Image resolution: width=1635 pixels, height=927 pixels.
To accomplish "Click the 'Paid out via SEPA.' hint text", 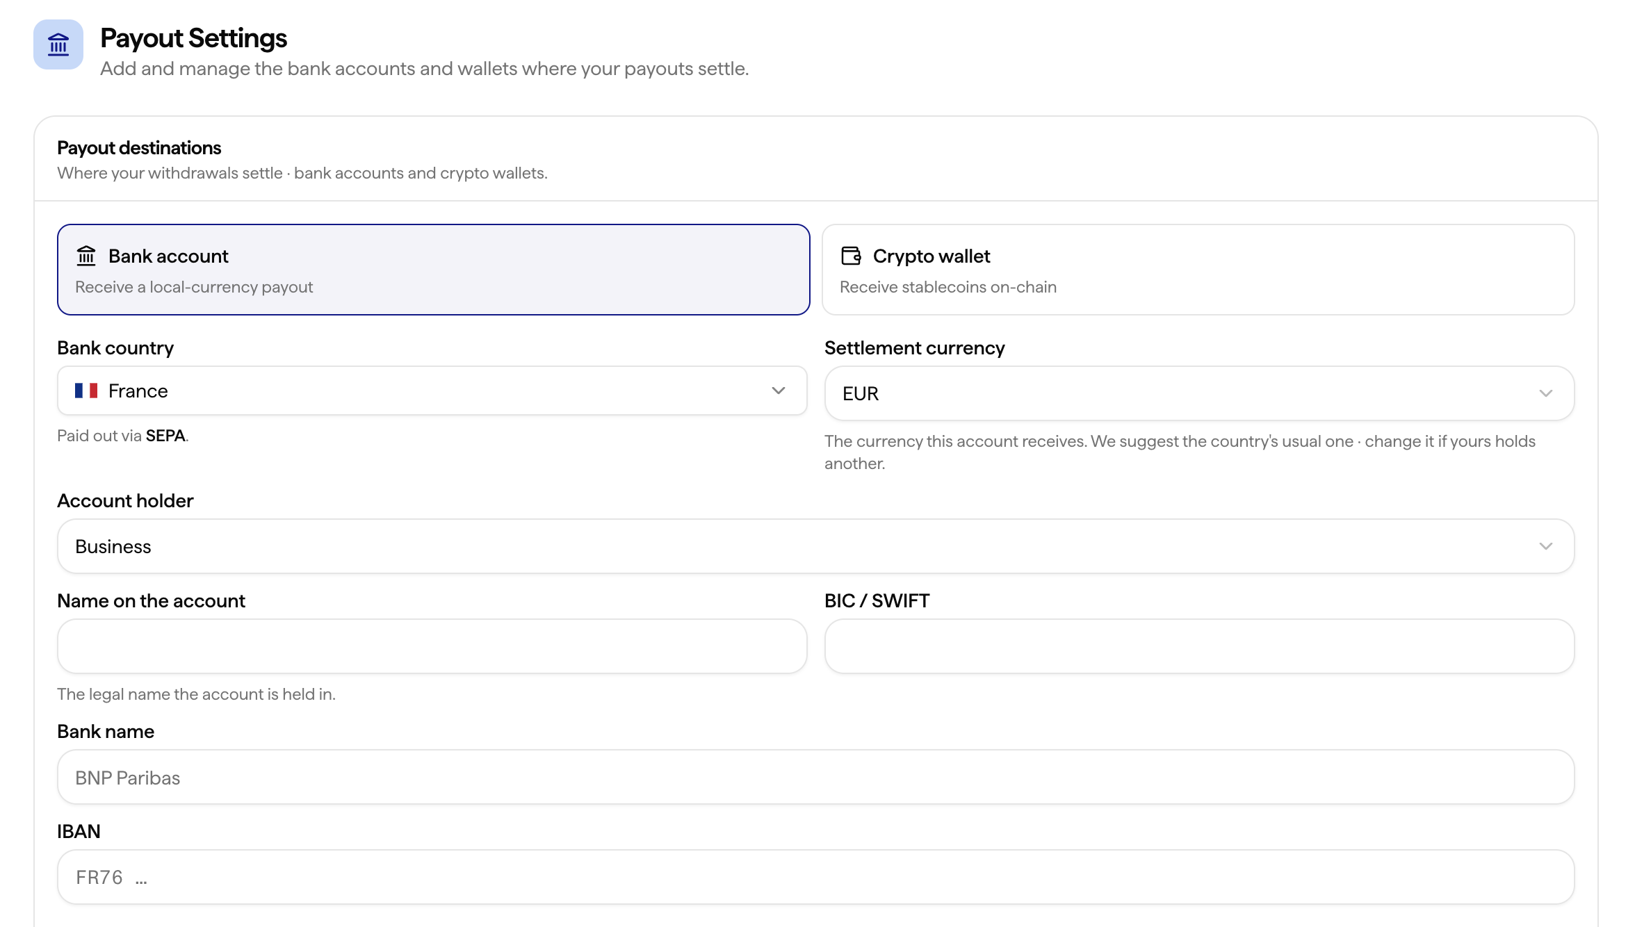I will point(123,436).
